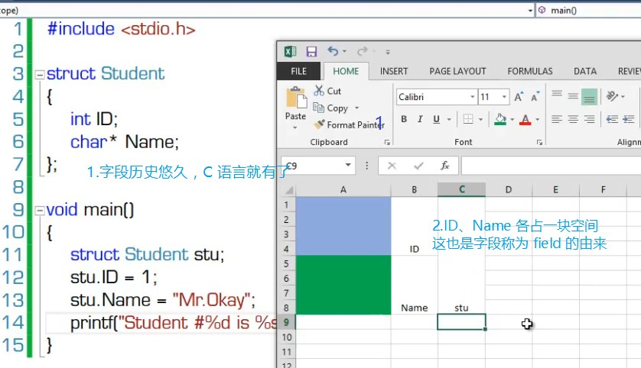
Task: Expand the Fill Color palette arrow
Action: [512, 120]
